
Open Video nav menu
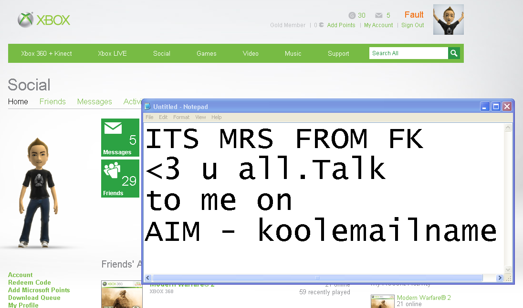tap(251, 53)
